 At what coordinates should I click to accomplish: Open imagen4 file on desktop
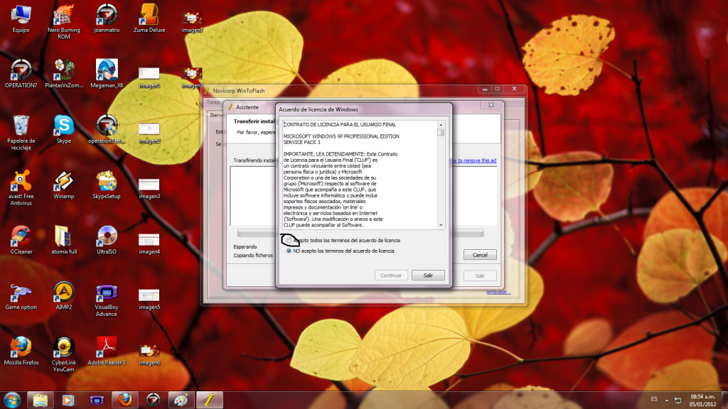[149, 244]
